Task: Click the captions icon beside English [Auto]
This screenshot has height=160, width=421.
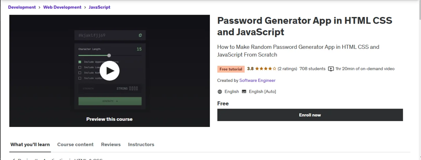Action: coord(244,92)
